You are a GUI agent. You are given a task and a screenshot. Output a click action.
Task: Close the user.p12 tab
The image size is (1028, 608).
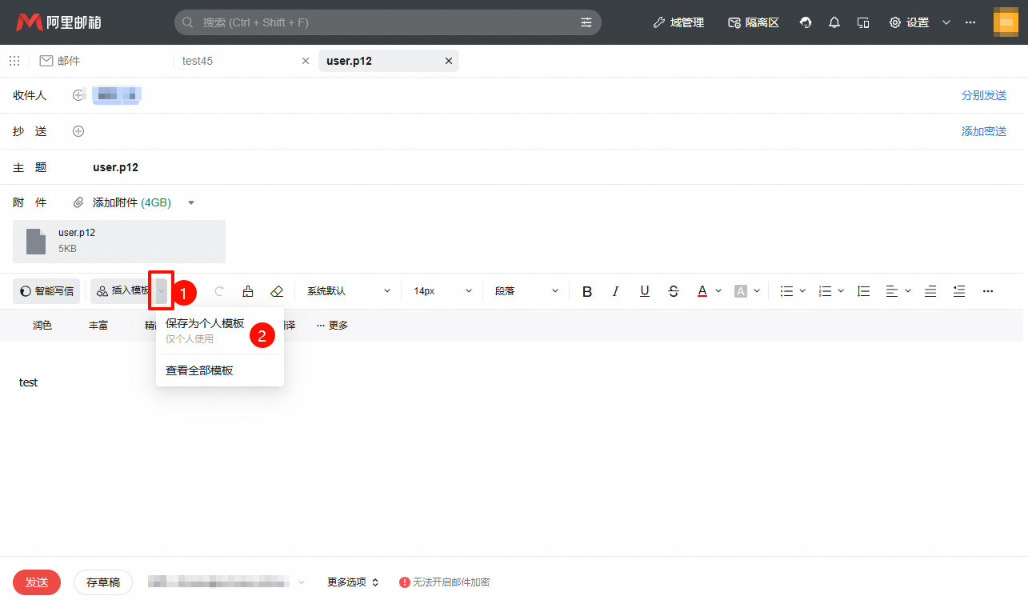click(448, 61)
